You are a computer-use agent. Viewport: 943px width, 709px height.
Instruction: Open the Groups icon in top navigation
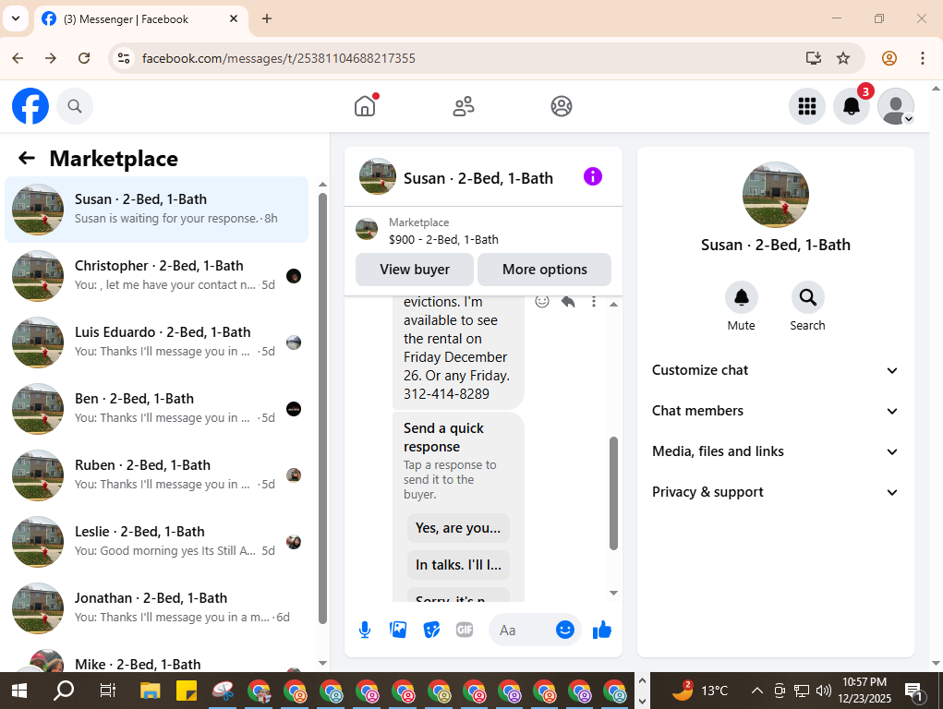pos(562,106)
